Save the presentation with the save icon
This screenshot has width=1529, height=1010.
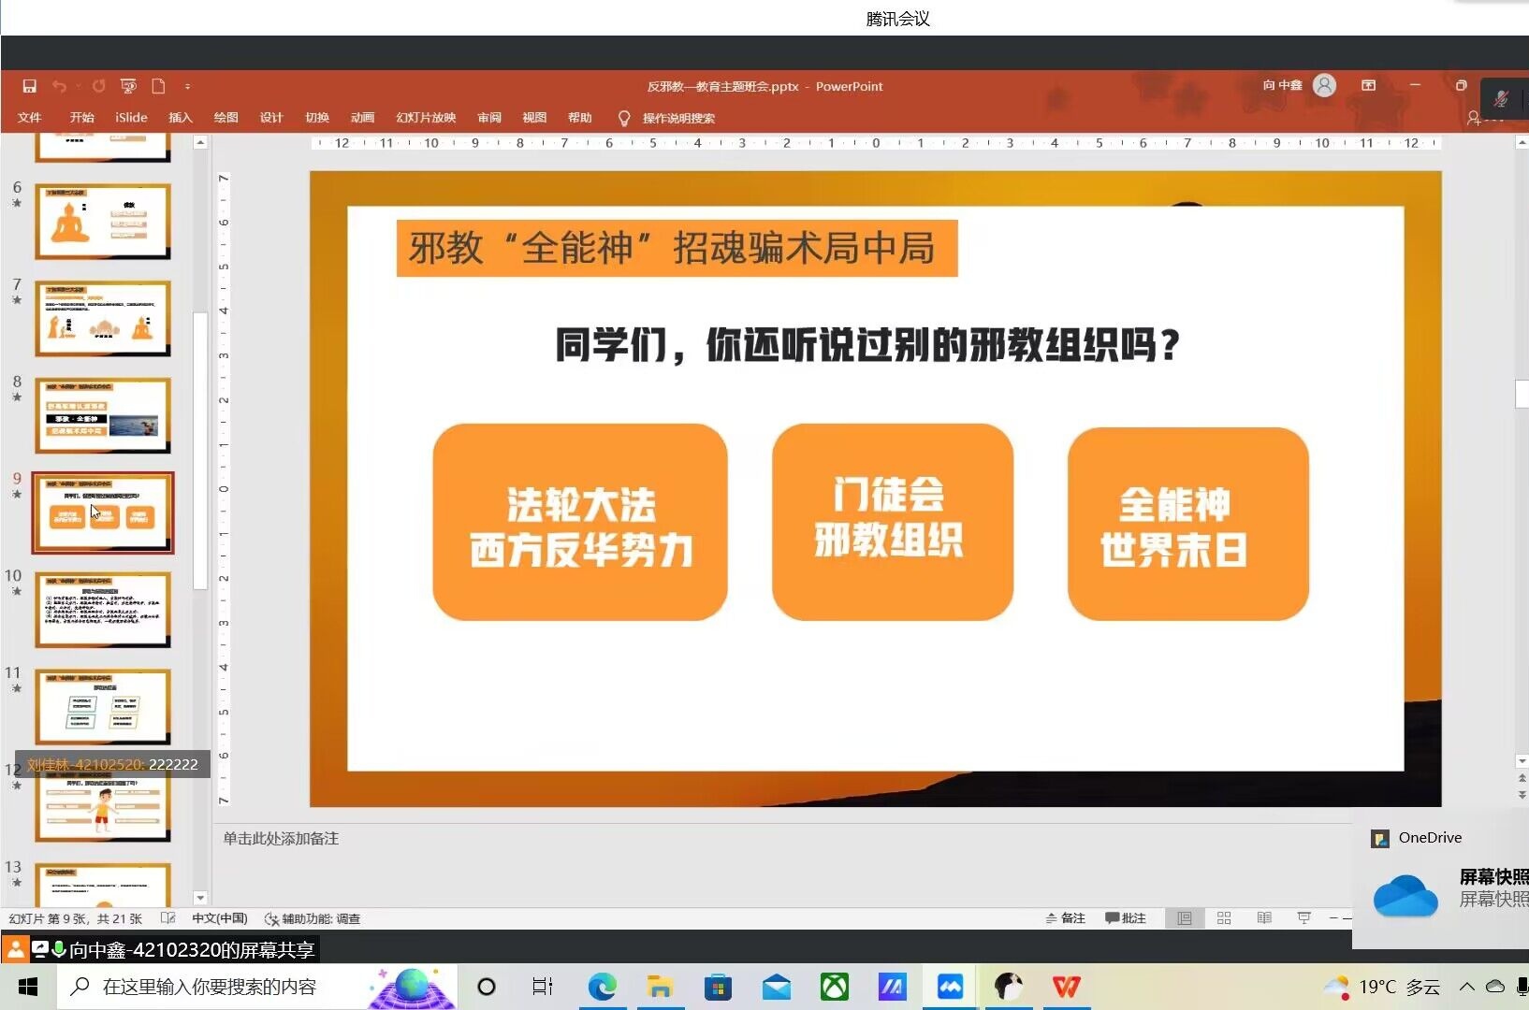point(29,86)
